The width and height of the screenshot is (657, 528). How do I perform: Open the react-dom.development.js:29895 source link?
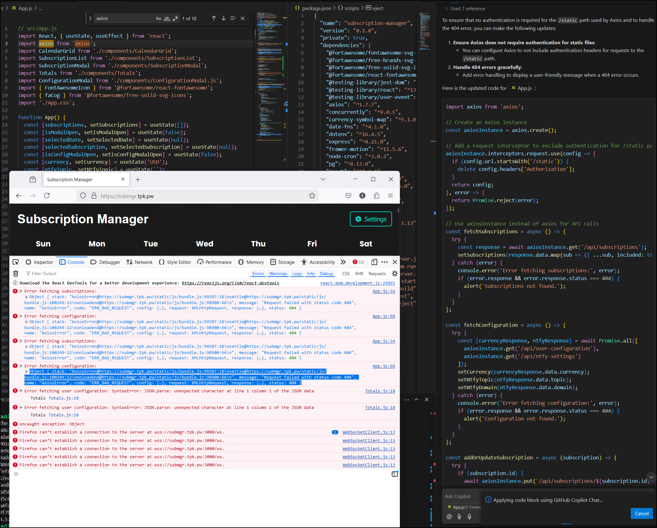pyautogui.click(x=358, y=283)
